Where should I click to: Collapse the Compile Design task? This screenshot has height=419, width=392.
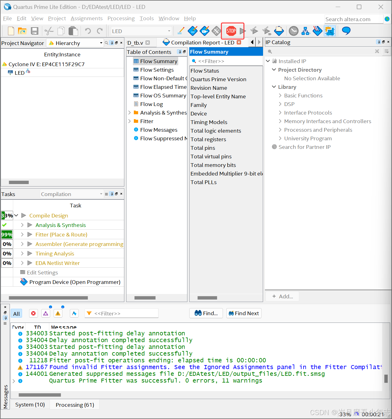(x=16, y=215)
